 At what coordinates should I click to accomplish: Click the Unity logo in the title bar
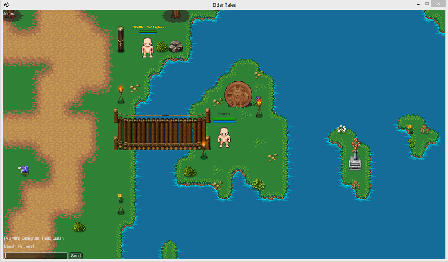(6, 5)
